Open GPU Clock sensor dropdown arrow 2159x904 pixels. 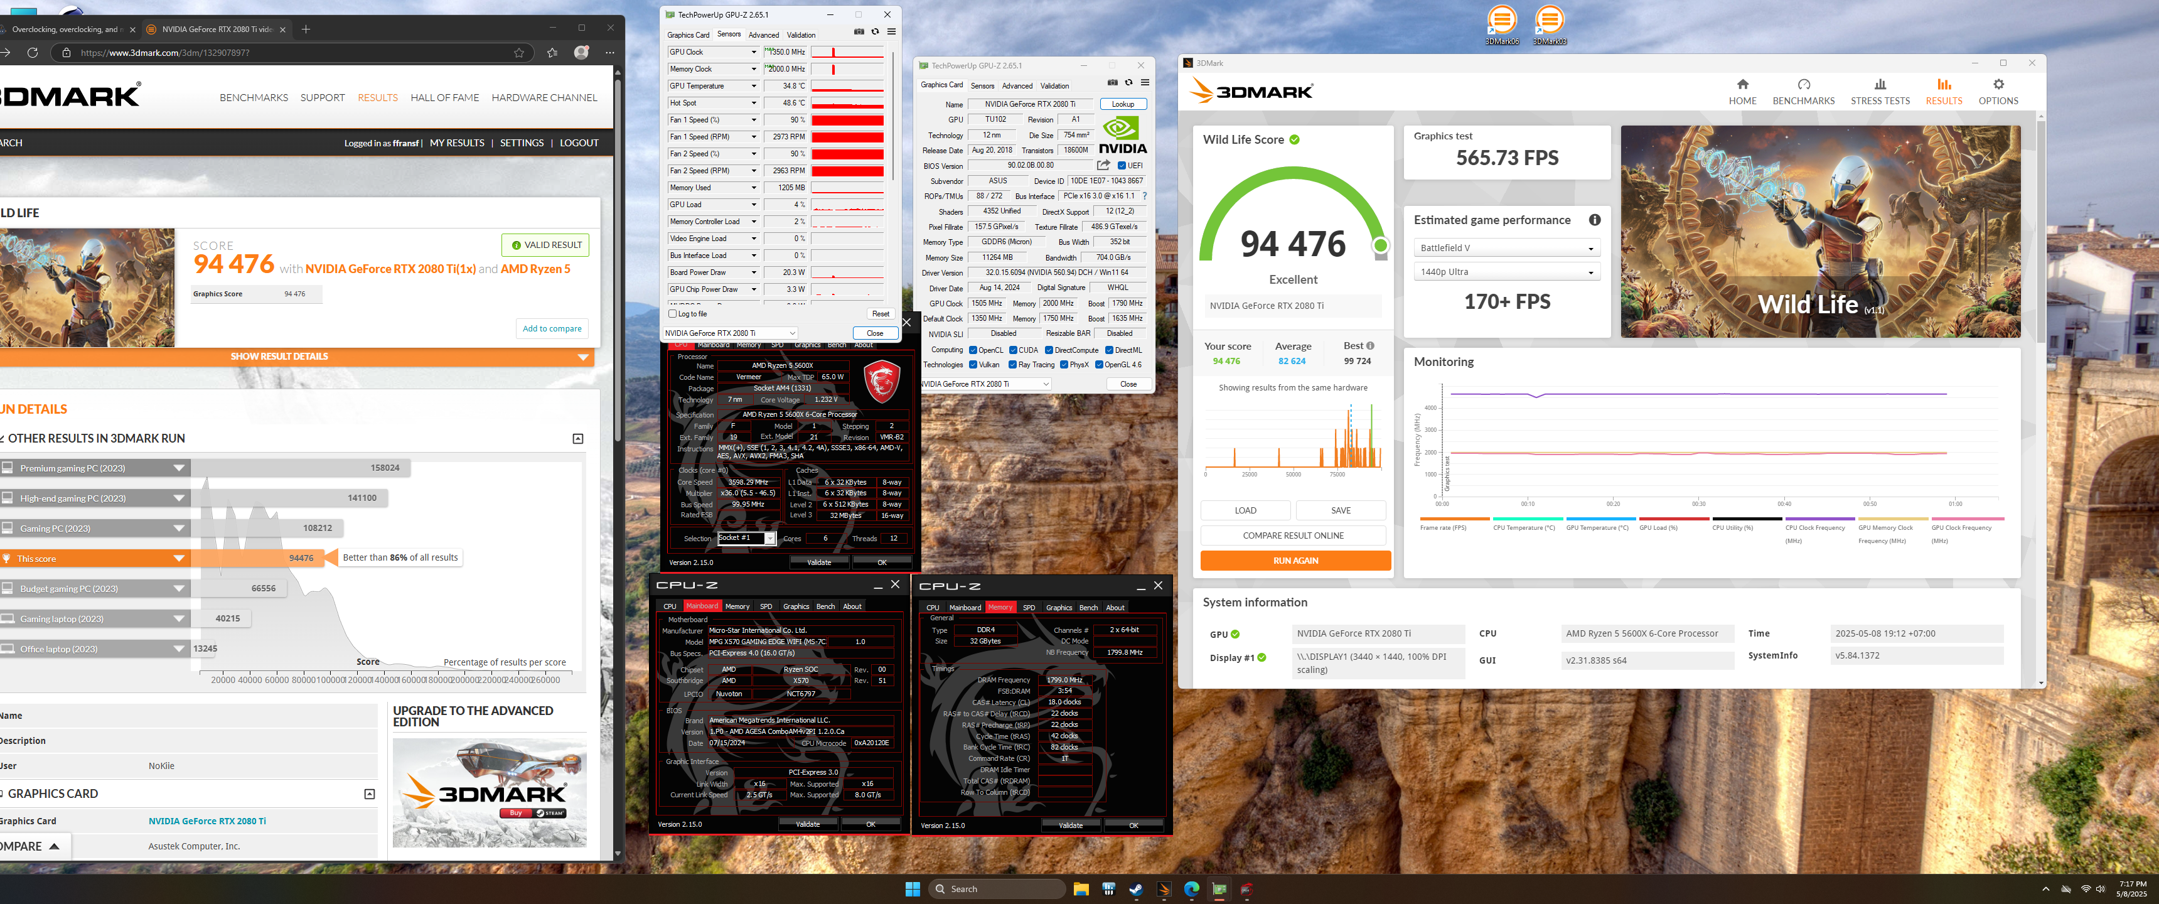pyautogui.click(x=754, y=52)
